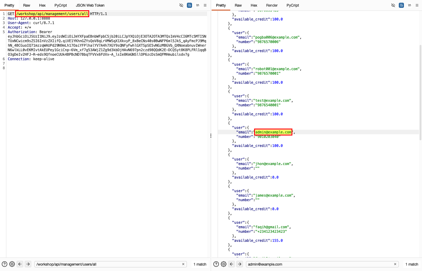This screenshot has height=271, width=422.
Task: Switch the request view to the Raw tab
Action: point(27,5)
